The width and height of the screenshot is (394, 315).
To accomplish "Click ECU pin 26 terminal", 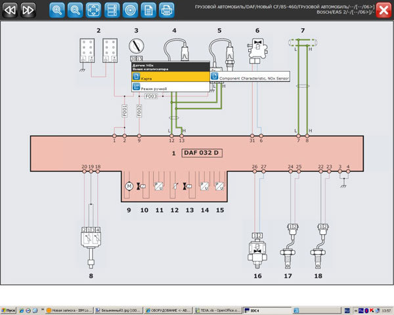I will pos(255,171).
